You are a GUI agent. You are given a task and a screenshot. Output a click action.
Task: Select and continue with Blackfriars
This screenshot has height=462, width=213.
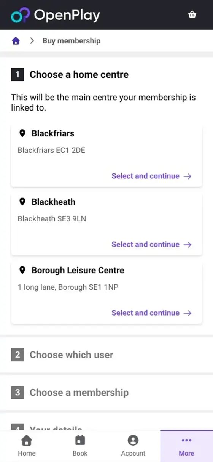coord(151,176)
